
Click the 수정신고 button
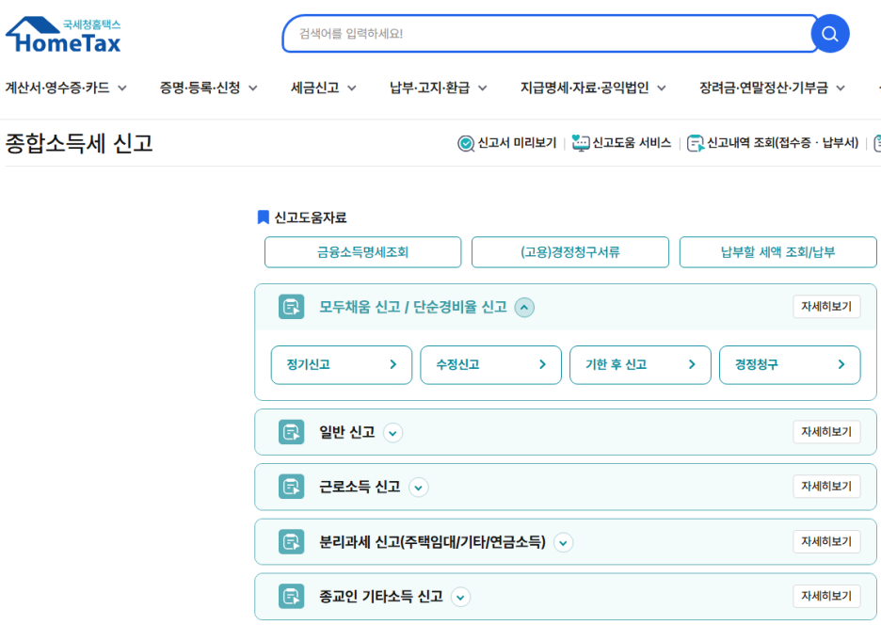pyautogui.click(x=491, y=365)
